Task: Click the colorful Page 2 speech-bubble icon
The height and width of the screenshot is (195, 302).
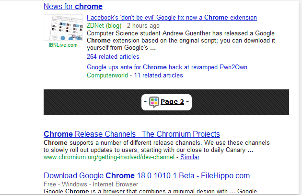Action: tap(154, 101)
